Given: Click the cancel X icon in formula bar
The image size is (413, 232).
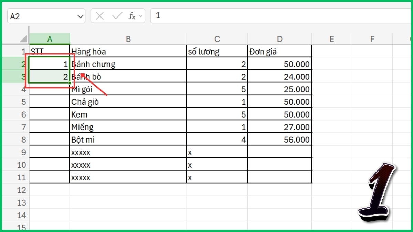Looking at the screenshot, I should (x=100, y=16).
